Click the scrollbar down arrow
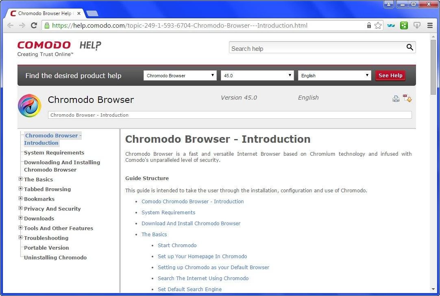The image size is (440, 296). pyautogui.click(x=433, y=289)
